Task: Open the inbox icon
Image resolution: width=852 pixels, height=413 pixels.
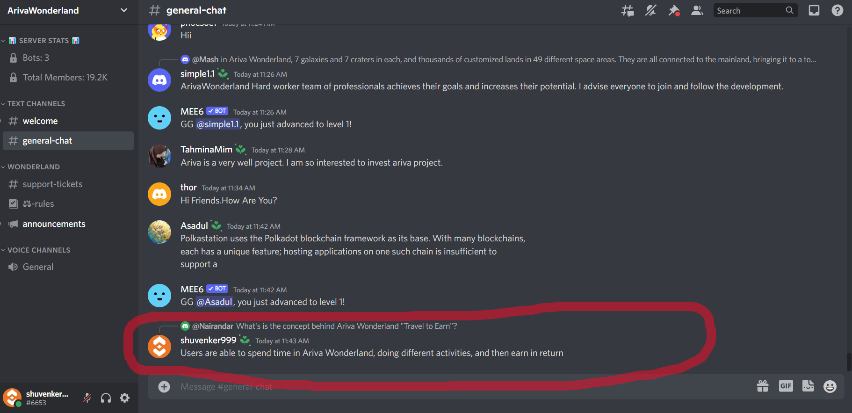Action: coord(814,10)
